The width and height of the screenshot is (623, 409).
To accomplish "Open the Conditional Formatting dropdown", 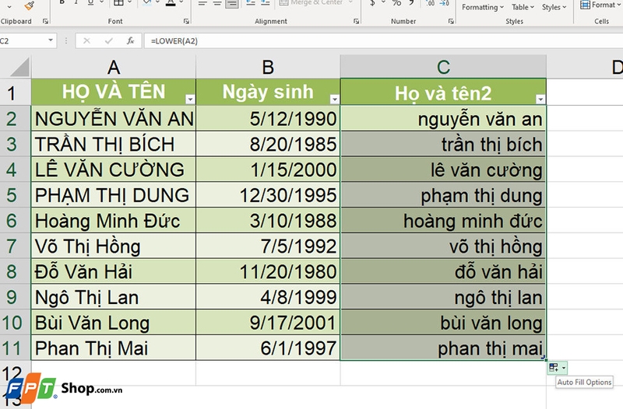I will [483, 7].
